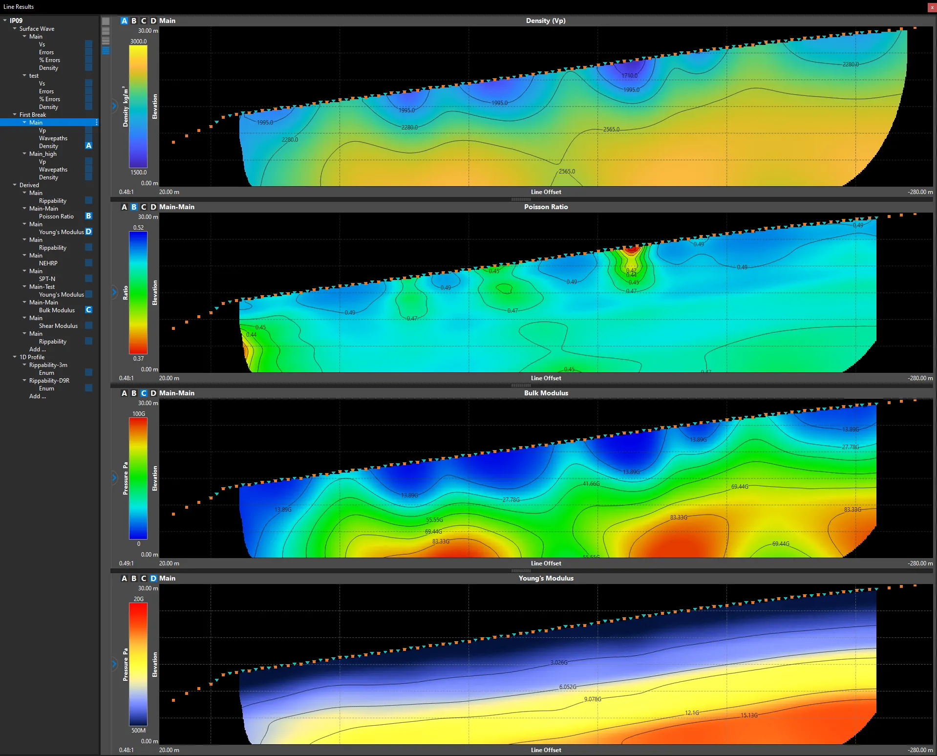Image resolution: width=937 pixels, height=756 pixels.
Task: Open the Density plot side-panel arrow
Action: [114, 106]
